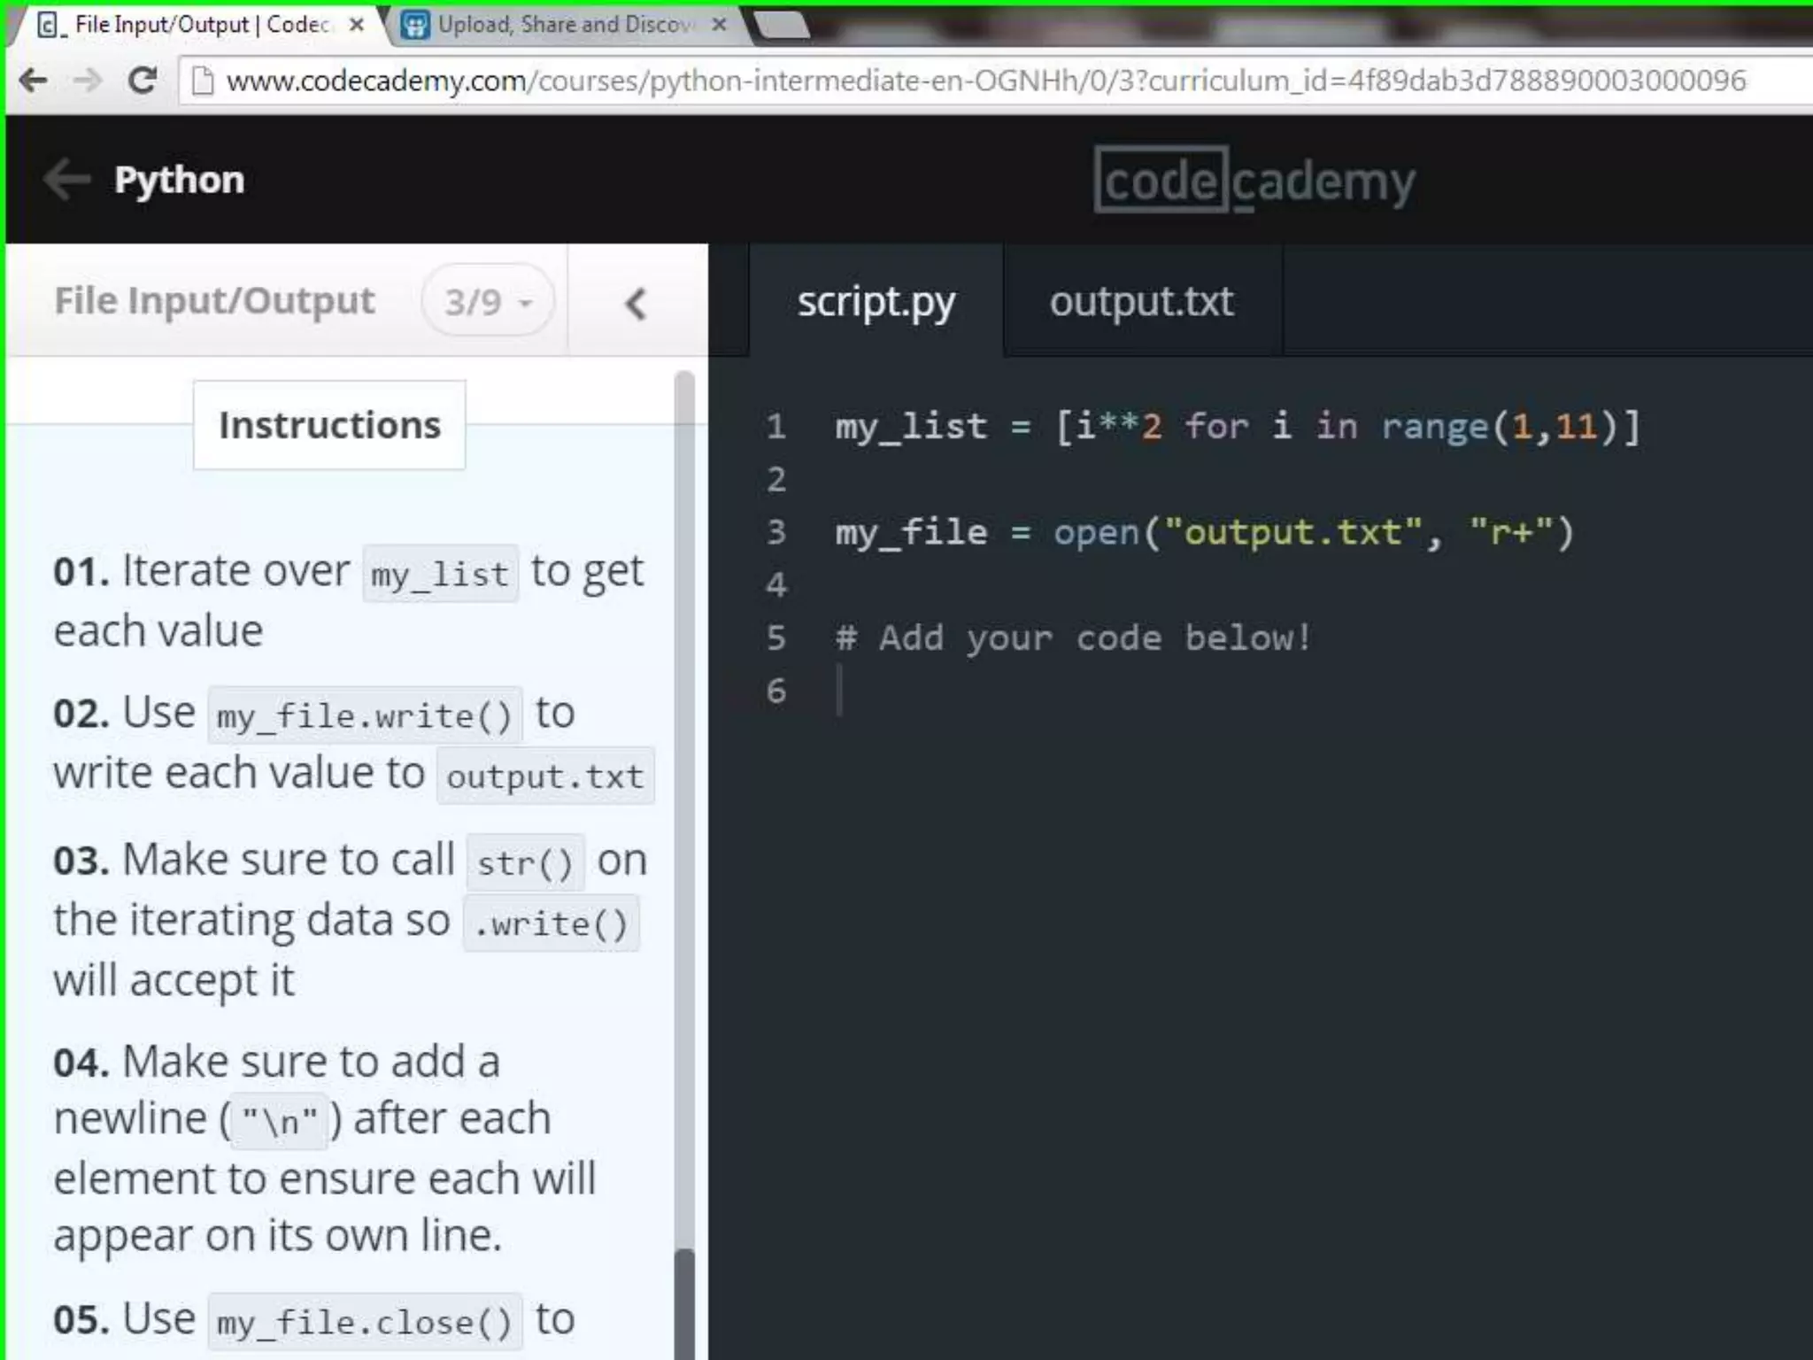Click the browser forward arrow
The height and width of the screenshot is (1360, 1813).
(88, 81)
